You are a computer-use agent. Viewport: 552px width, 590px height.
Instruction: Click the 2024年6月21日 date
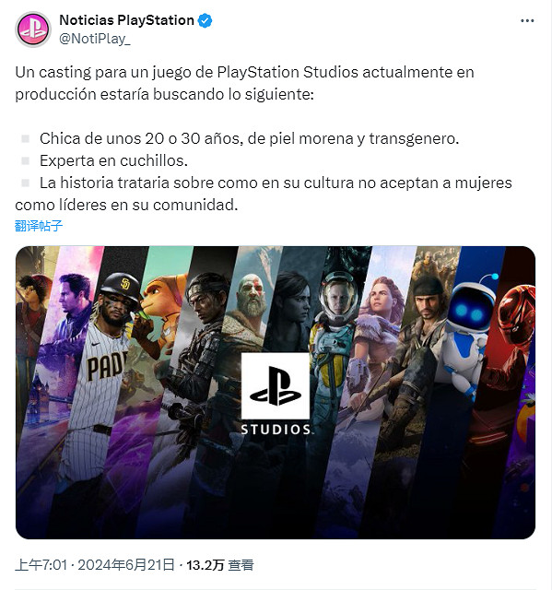pyautogui.click(x=126, y=565)
